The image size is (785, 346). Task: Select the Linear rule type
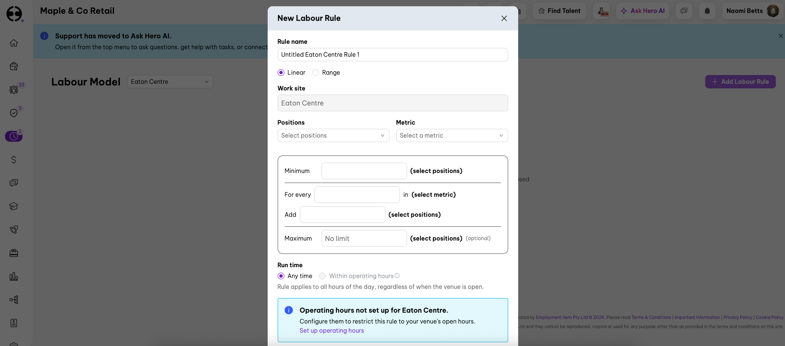click(x=281, y=73)
